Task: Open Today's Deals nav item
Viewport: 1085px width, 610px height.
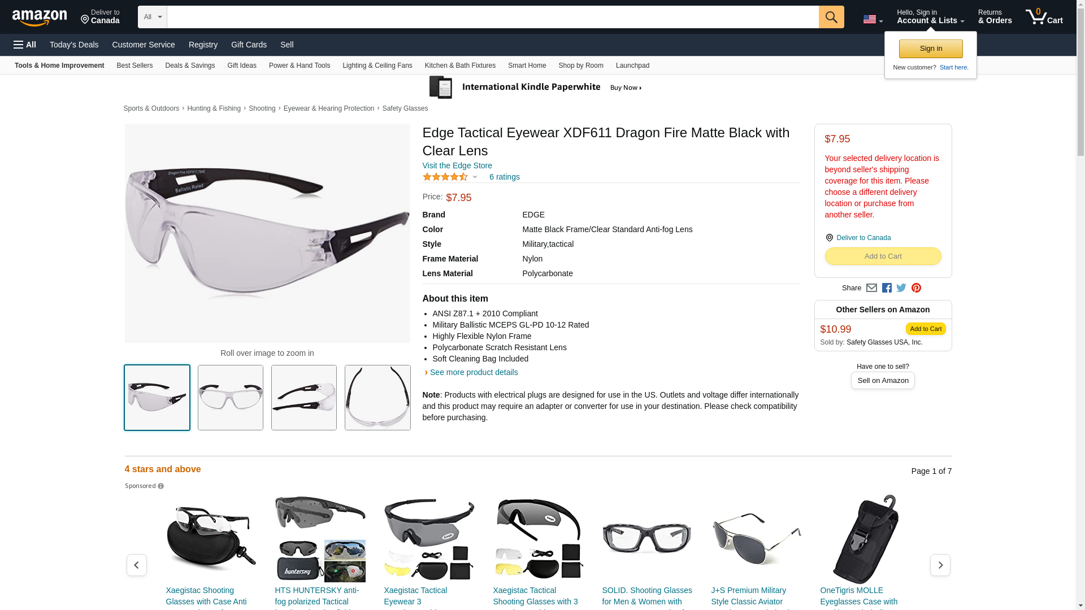Action: pos(74,45)
